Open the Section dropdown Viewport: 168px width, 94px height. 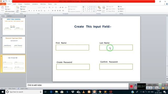tap(24, 11)
